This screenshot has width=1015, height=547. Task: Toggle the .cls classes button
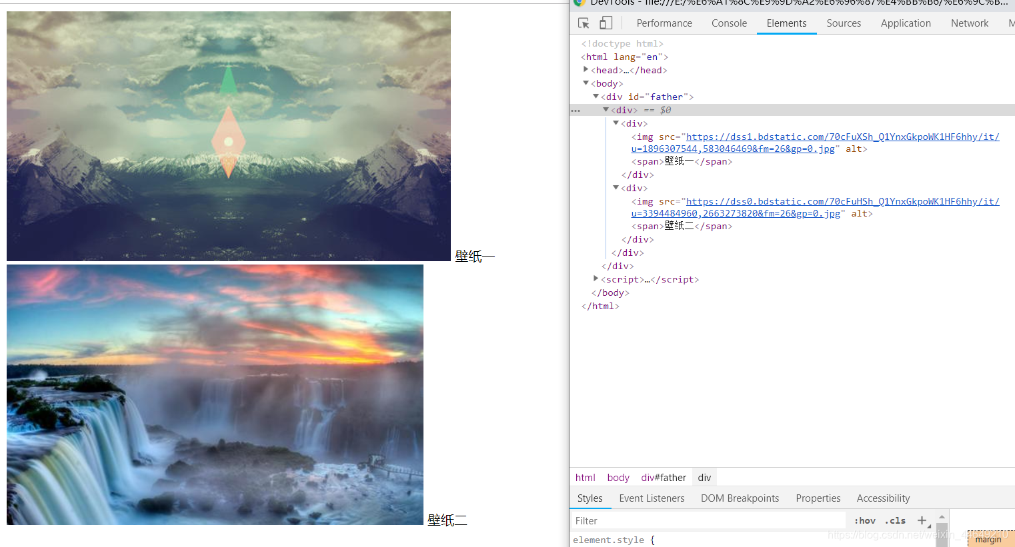click(895, 521)
